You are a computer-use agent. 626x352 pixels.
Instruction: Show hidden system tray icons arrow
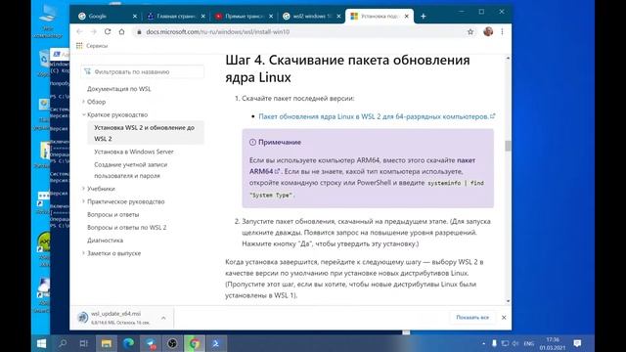pos(483,343)
